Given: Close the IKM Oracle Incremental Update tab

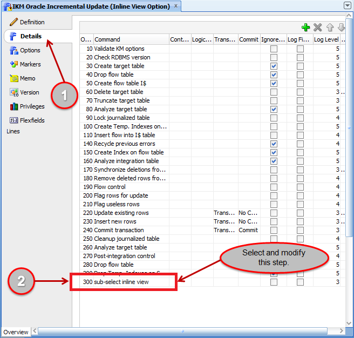Looking at the screenshot, I should tap(175, 6).
